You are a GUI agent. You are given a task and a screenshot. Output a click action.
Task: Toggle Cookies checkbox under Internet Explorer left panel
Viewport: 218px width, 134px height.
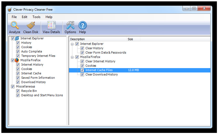(x=18, y=47)
